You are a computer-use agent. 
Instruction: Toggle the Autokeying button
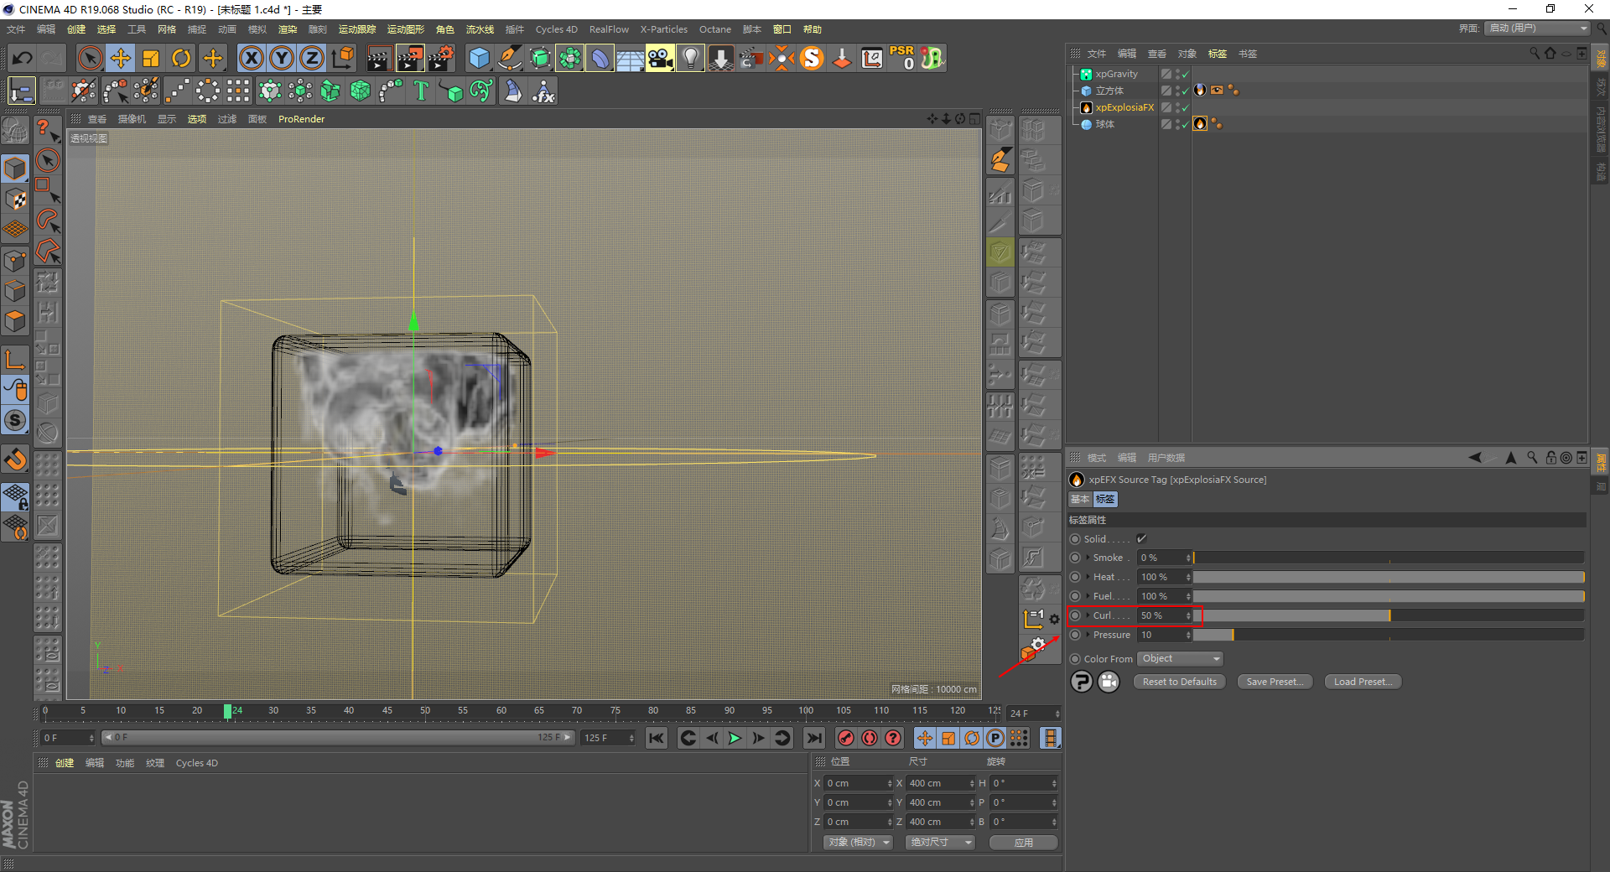870,738
